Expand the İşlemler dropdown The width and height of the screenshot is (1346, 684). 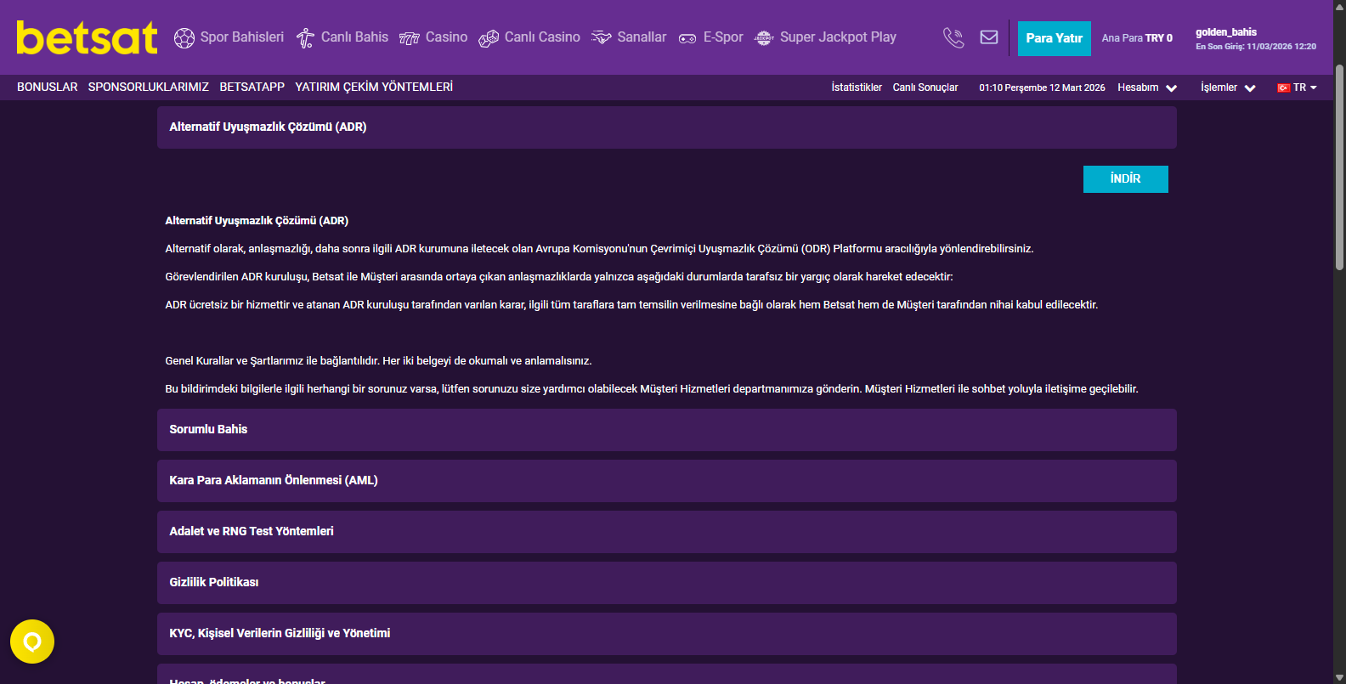coord(1228,88)
